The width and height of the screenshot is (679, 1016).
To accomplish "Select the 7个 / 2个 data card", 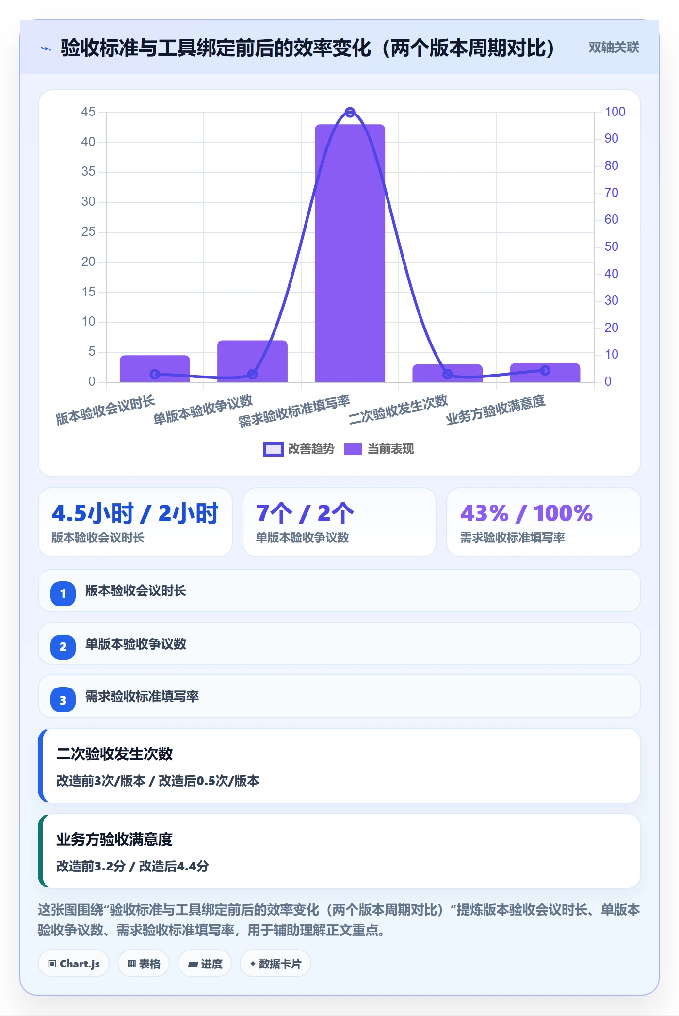I will (339, 522).
